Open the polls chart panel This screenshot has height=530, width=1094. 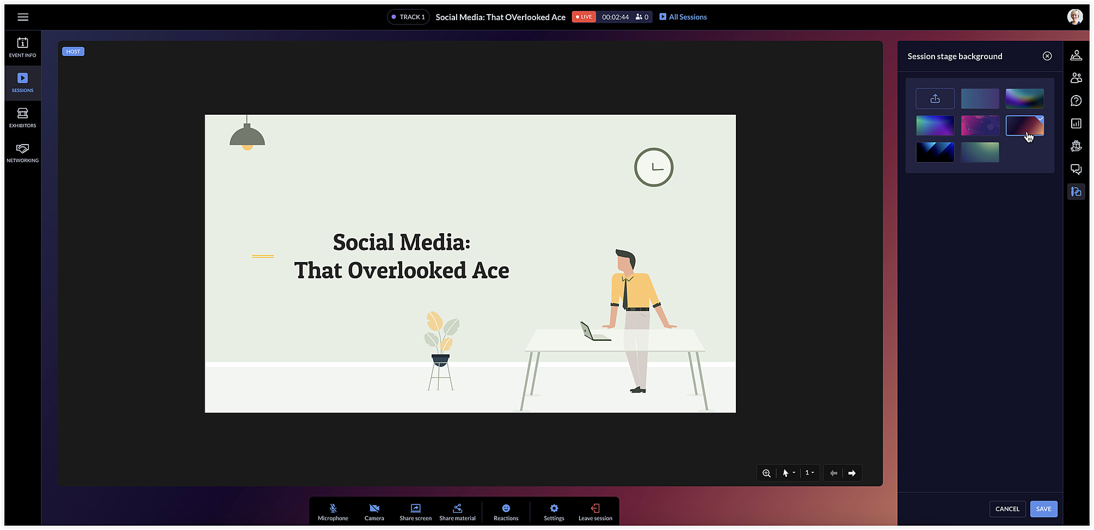click(1076, 123)
